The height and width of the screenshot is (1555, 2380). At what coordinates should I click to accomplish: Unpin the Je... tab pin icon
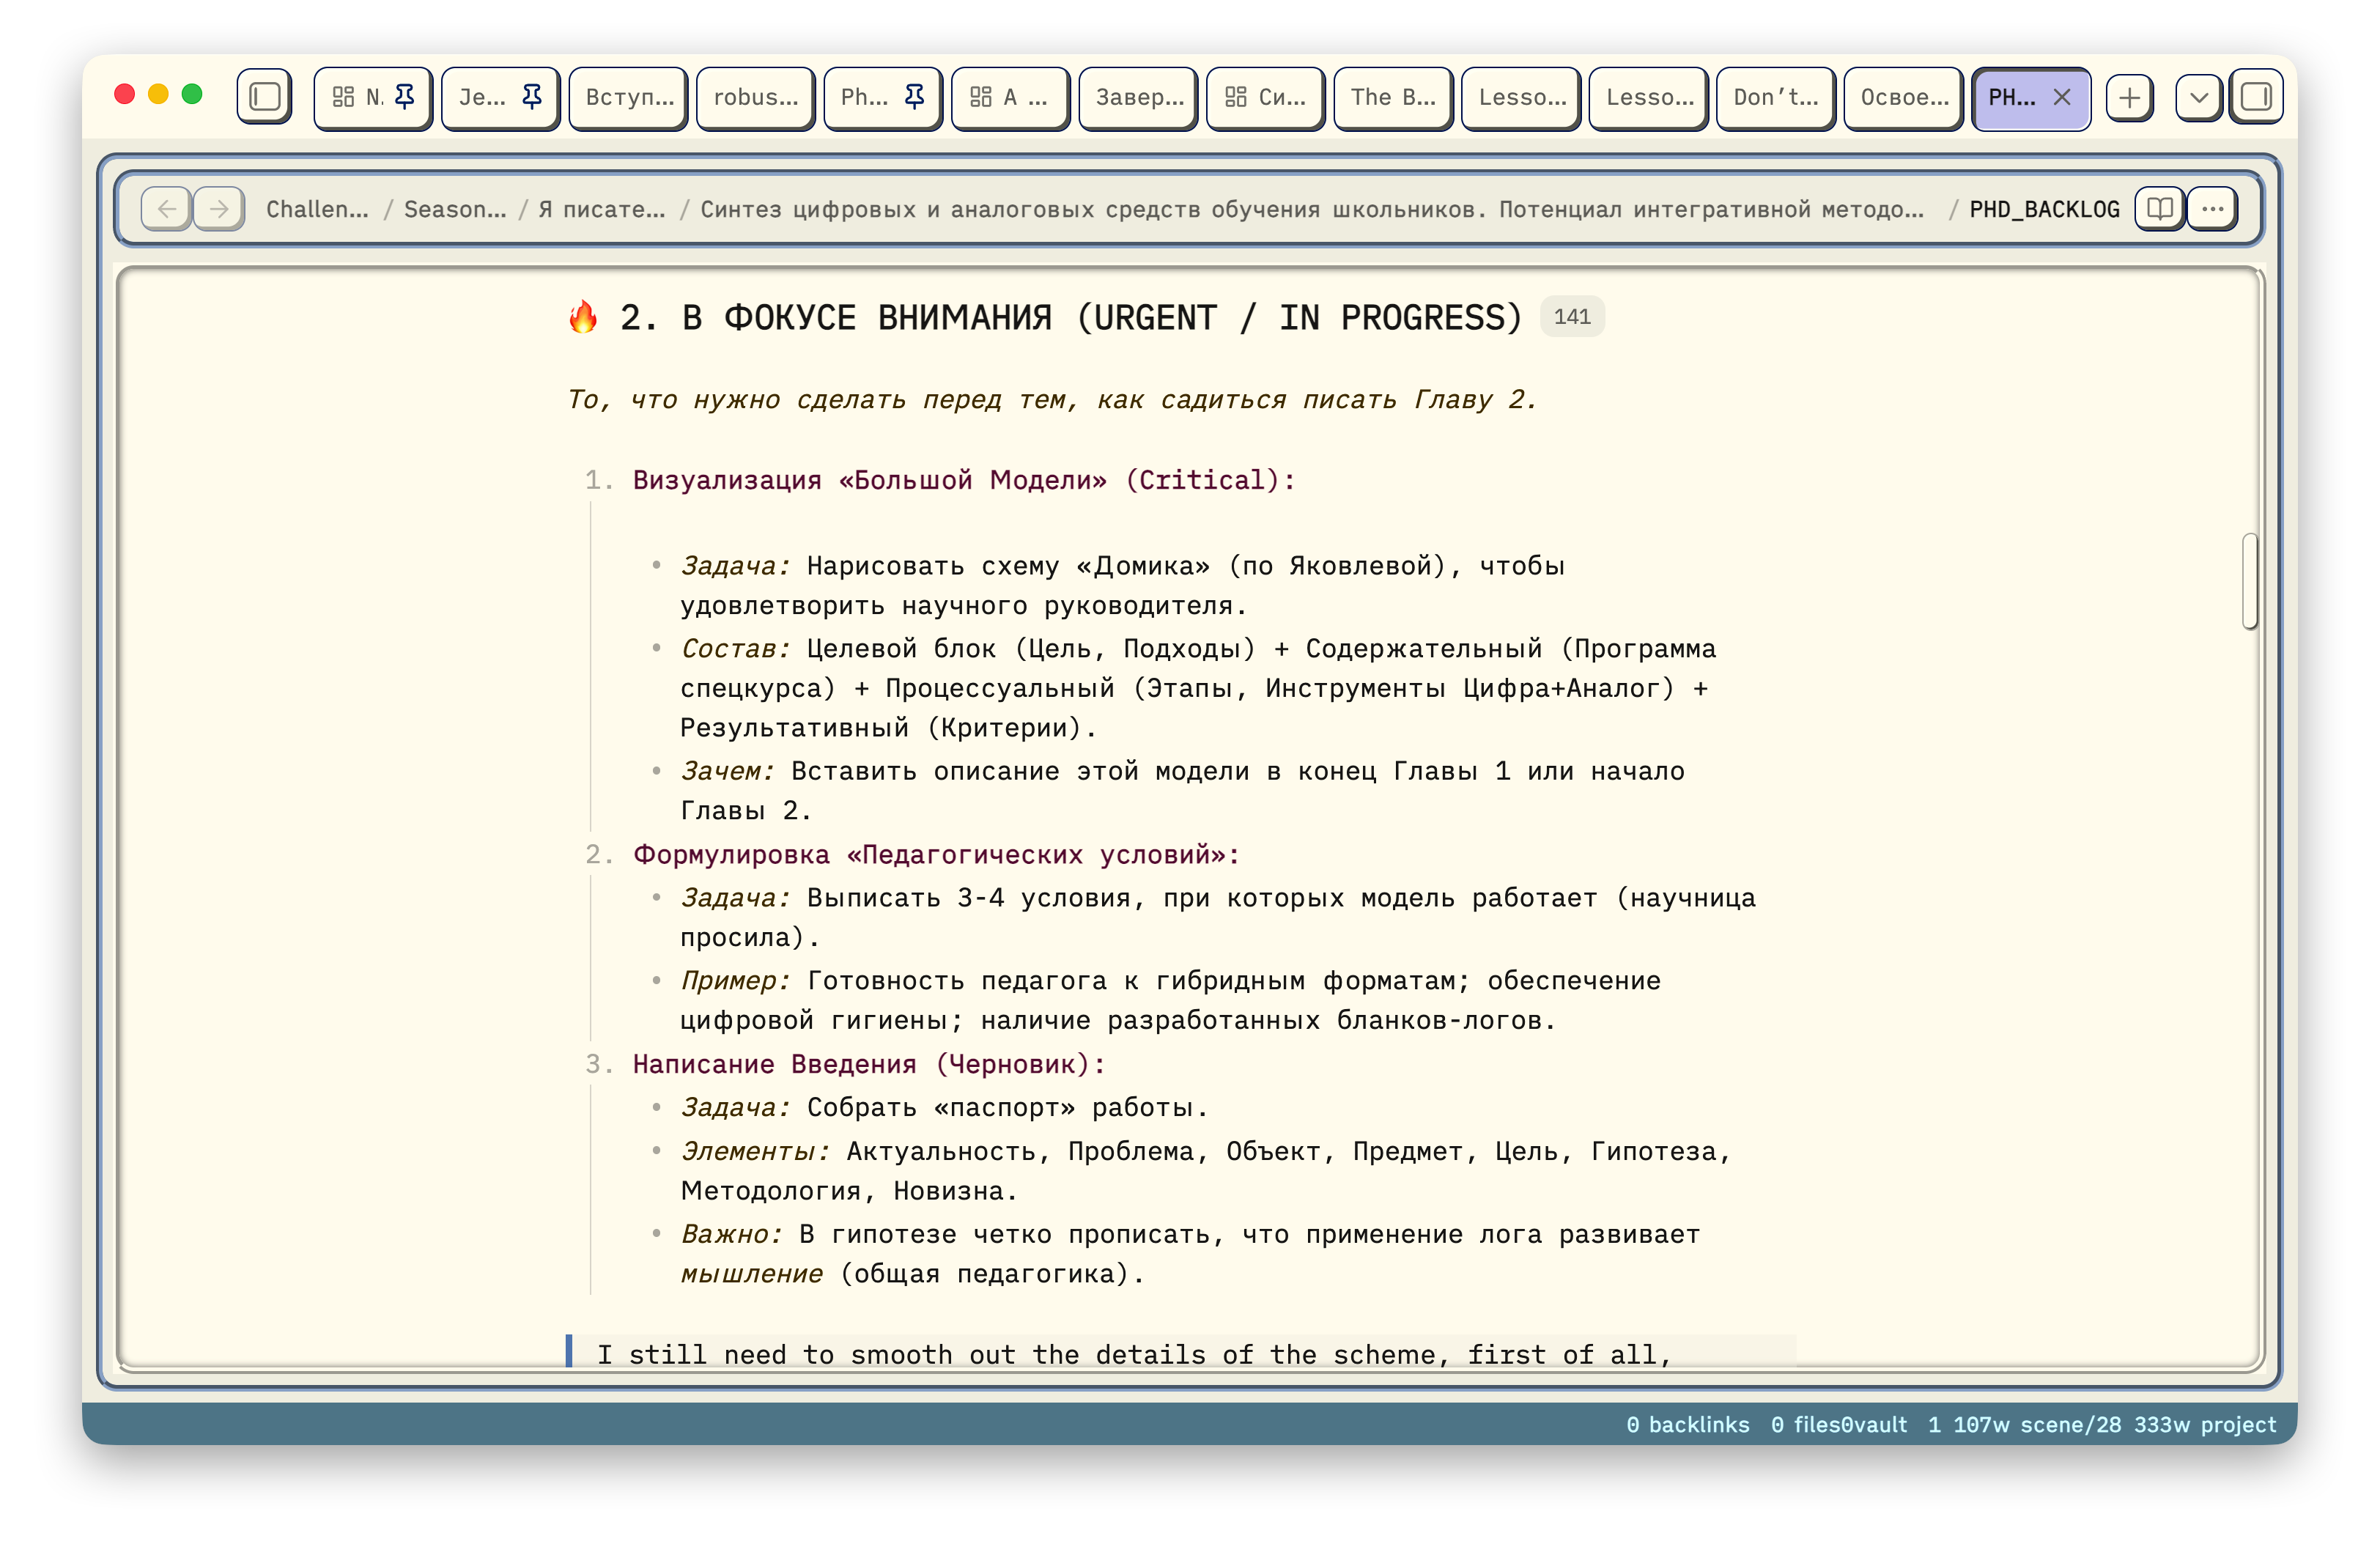pyautogui.click(x=532, y=97)
